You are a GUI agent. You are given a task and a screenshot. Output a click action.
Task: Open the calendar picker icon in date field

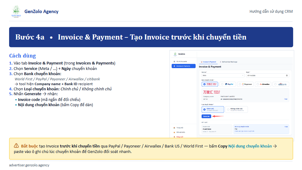[287, 75]
